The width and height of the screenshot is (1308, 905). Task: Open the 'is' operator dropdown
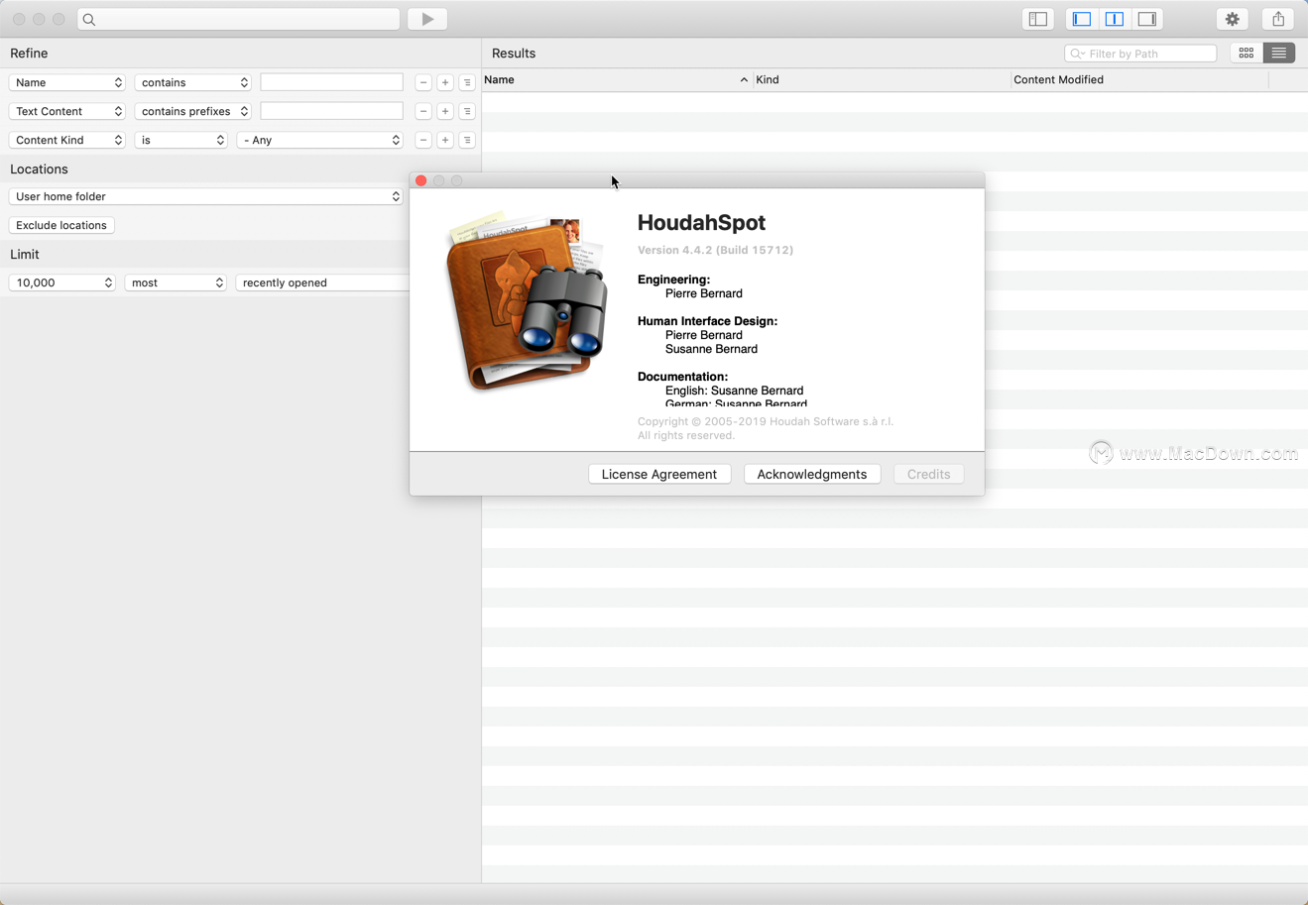pyautogui.click(x=181, y=140)
